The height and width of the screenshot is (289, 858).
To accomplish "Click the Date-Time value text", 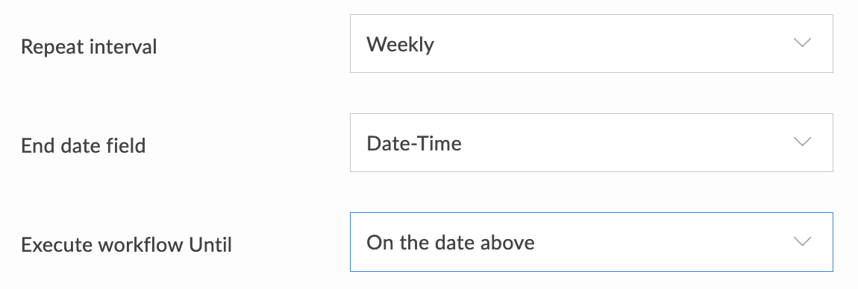I will pyautogui.click(x=414, y=143).
